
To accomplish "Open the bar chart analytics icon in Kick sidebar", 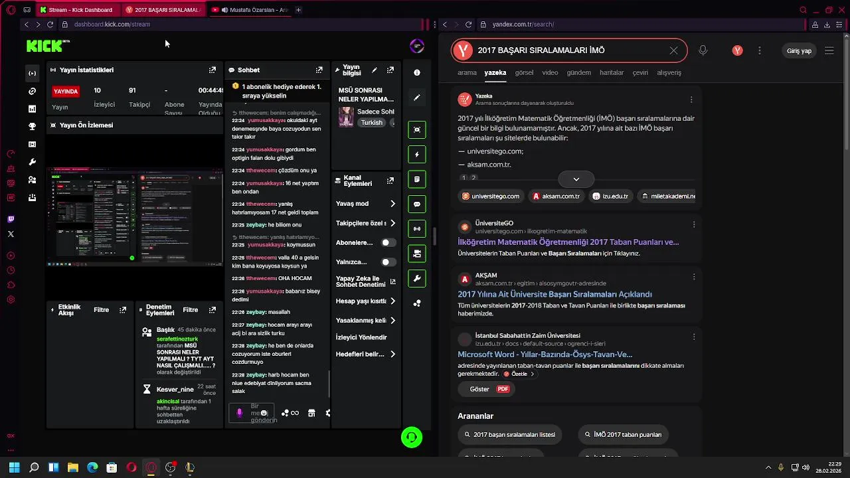I will pyautogui.click(x=31, y=109).
